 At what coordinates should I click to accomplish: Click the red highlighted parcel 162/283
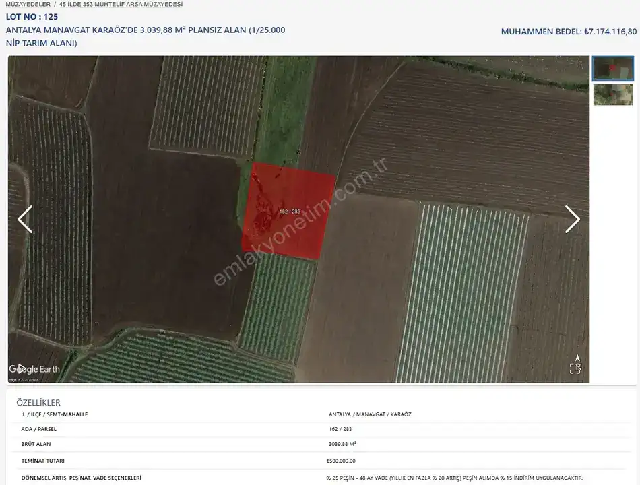click(x=290, y=212)
